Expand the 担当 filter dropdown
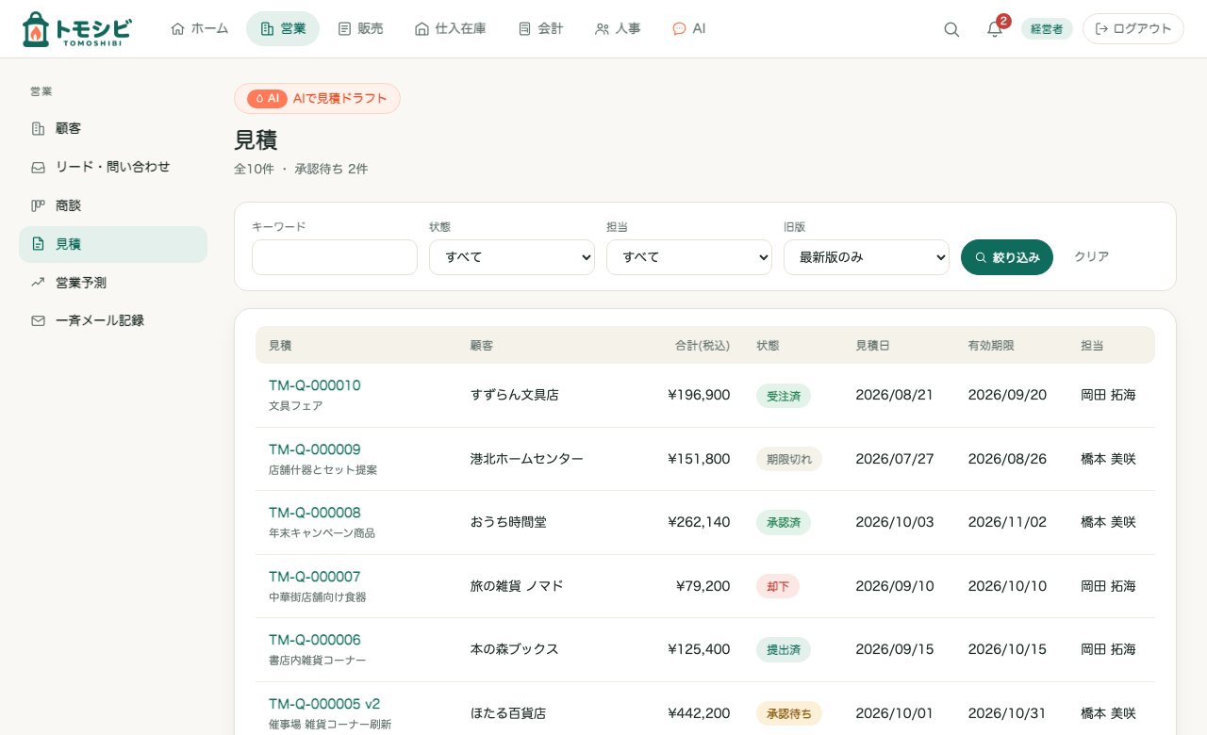The width and height of the screenshot is (1207, 735). 689,257
